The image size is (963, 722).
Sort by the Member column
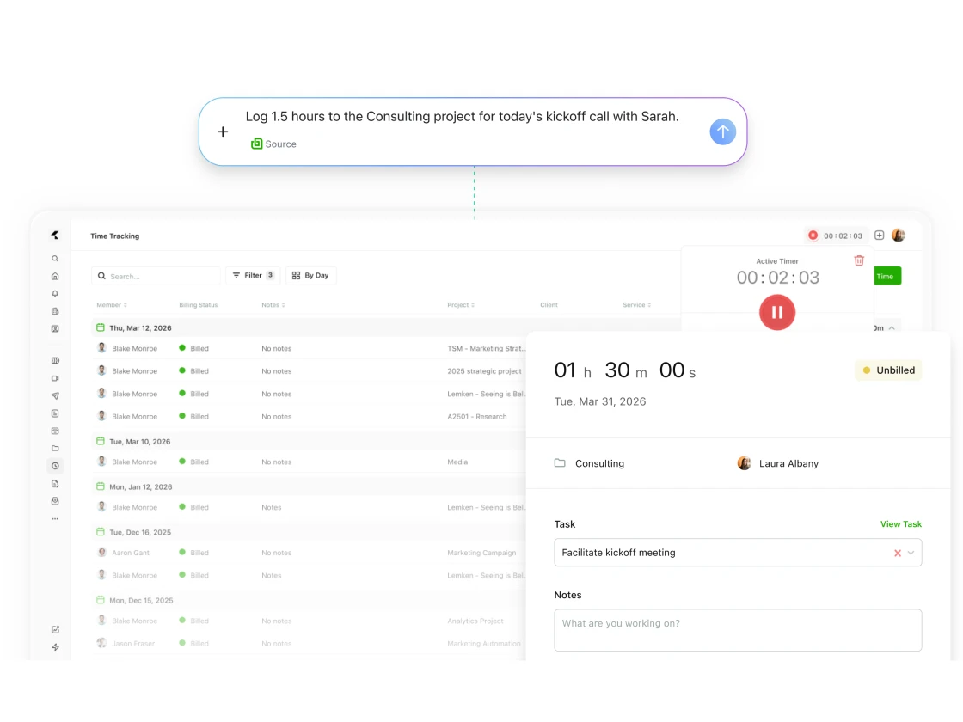(x=112, y=305)
